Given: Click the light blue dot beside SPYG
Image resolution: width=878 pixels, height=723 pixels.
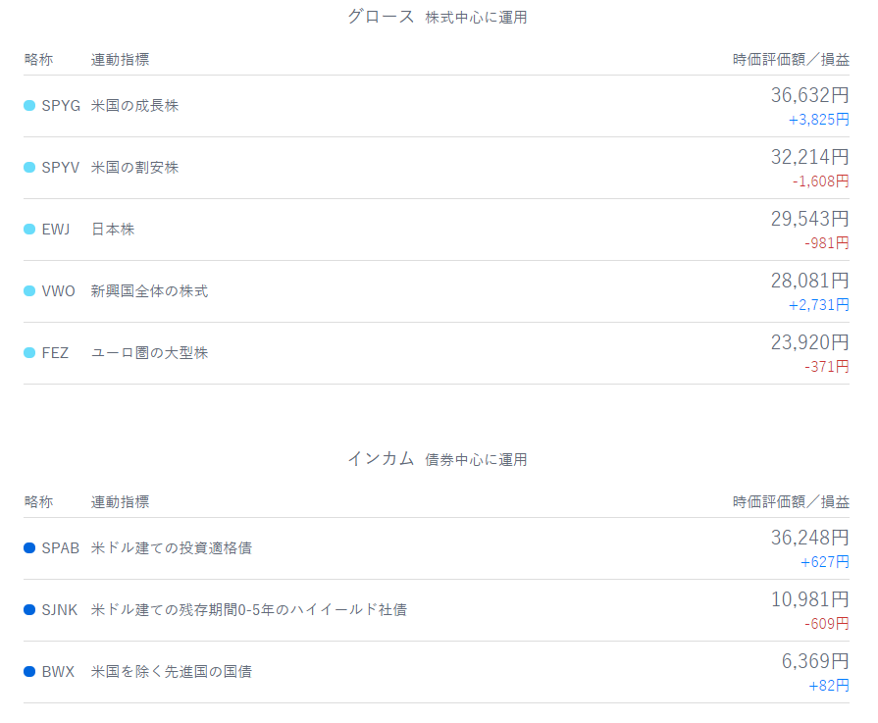Looking at the screenshot, I should 29,105.
